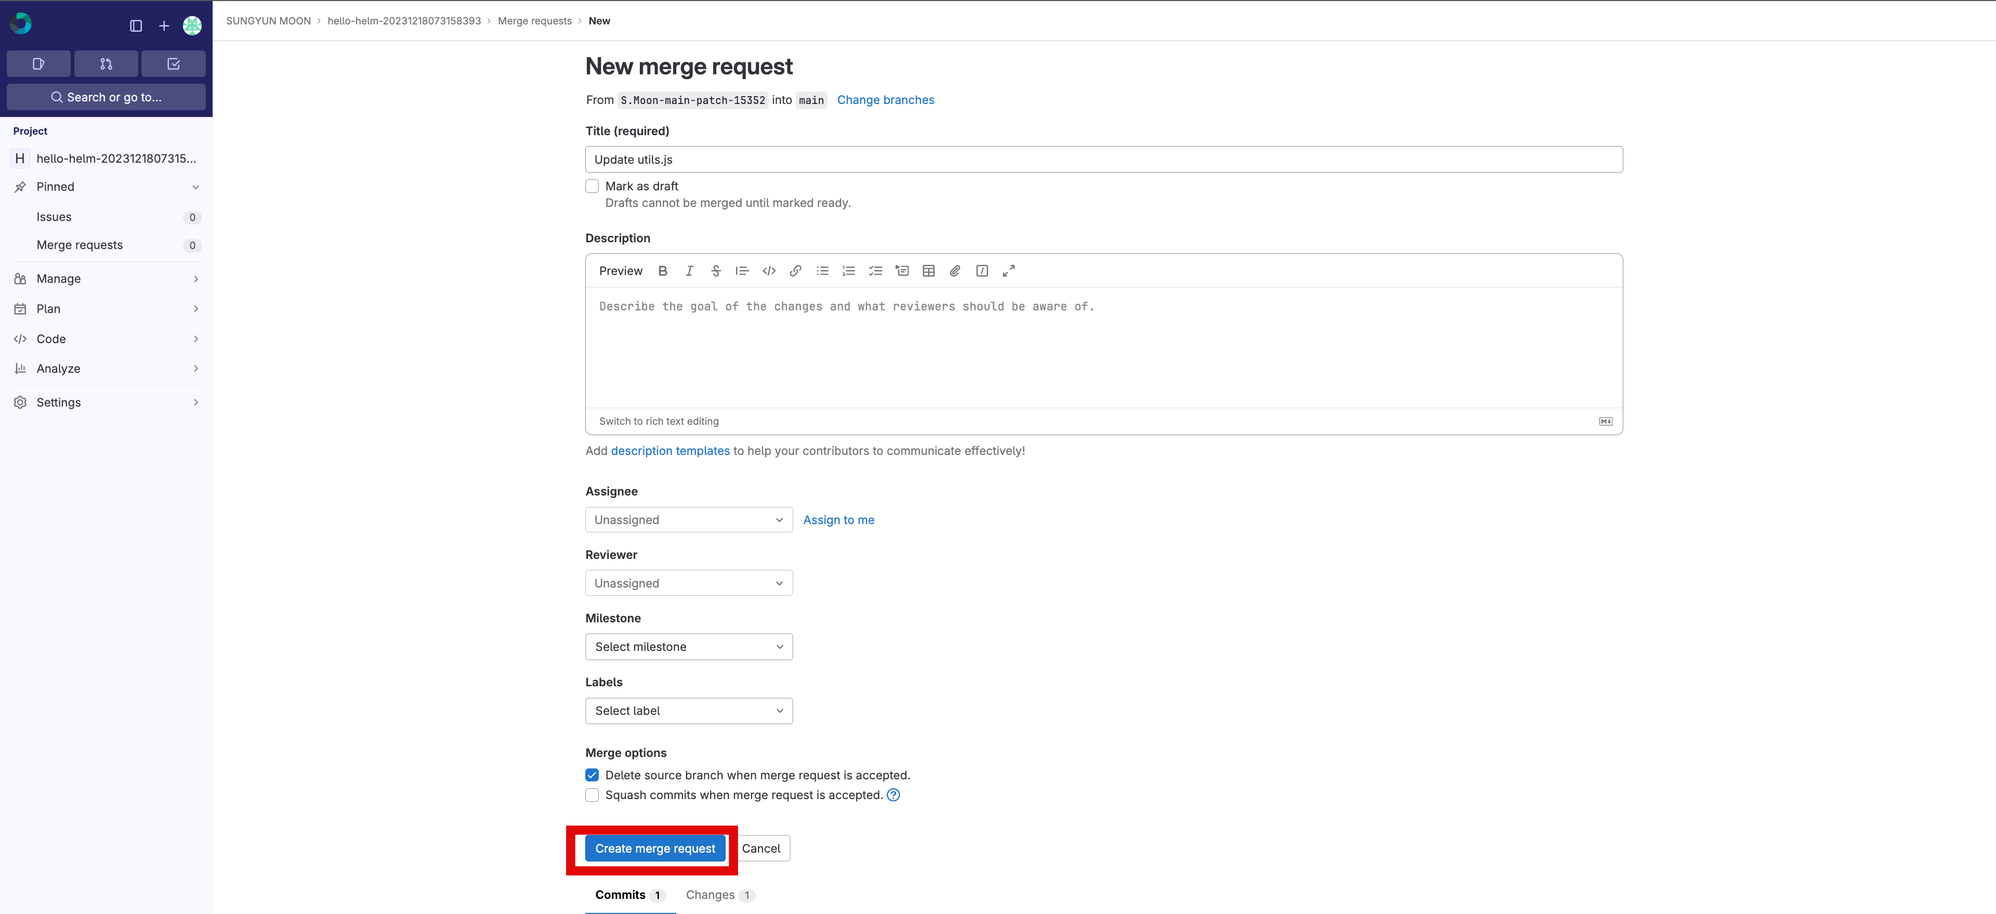
Task: Add a table via the toolbar icon
Action: coord(928,270)
